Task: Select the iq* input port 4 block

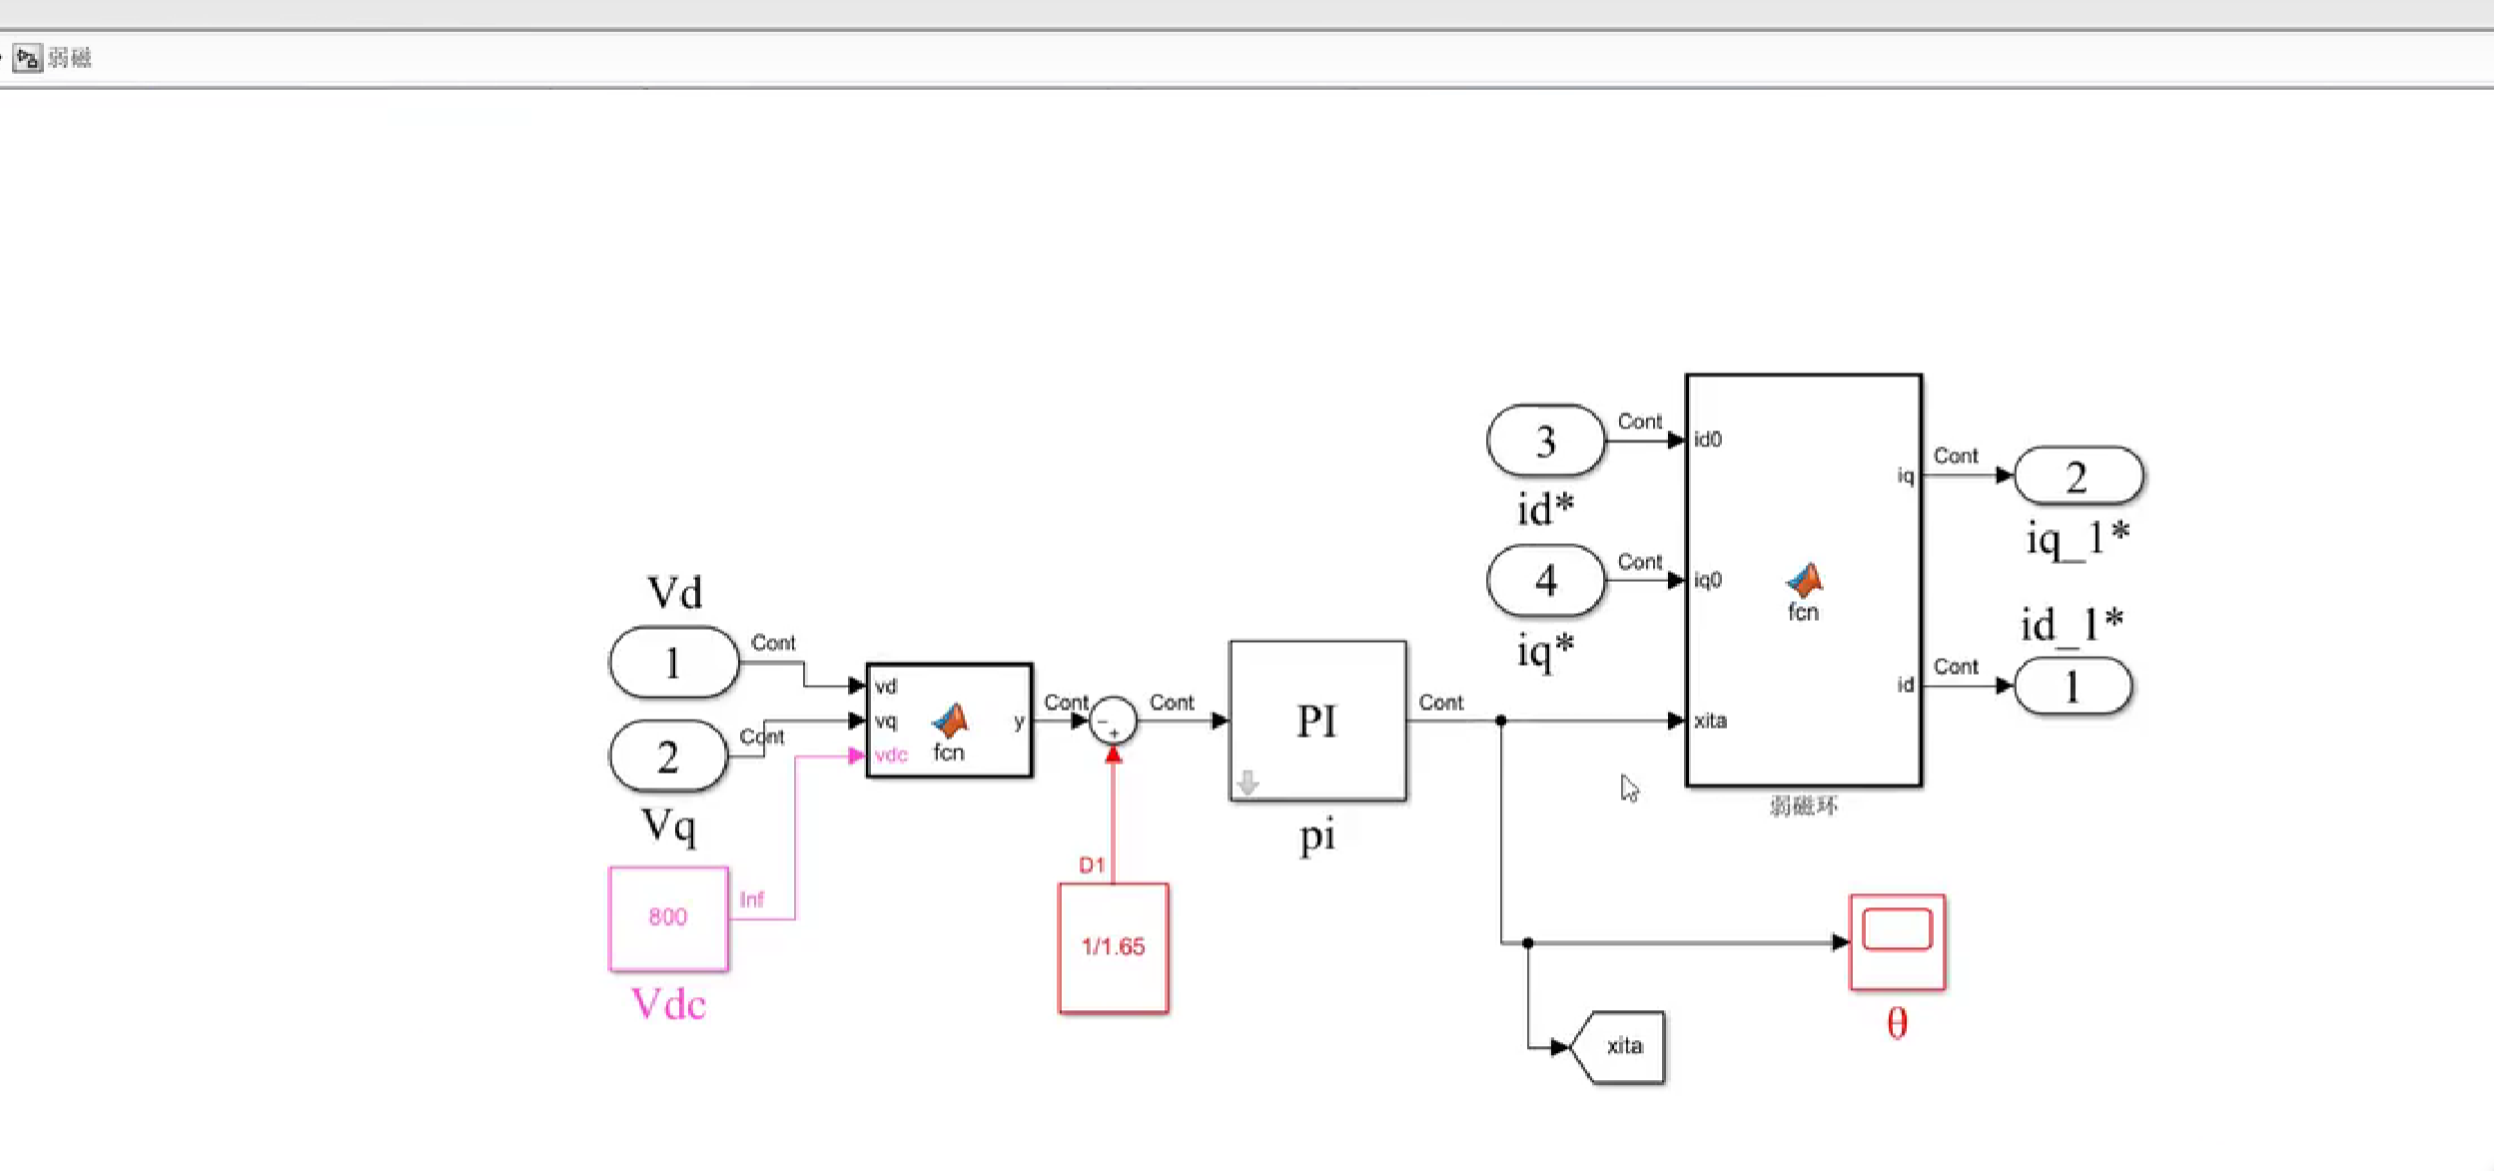Action: click(1545, 580)
